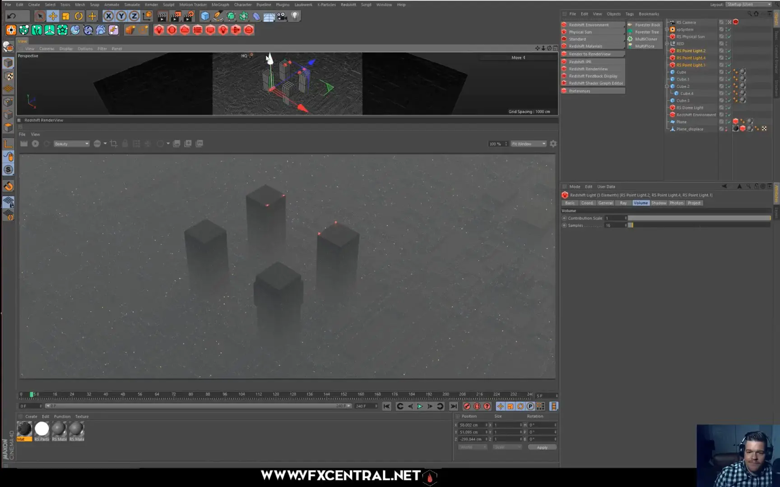Screen dimensions: 780x487
Task: Expand the xpSystem object
Action: (x=667, y=29)
